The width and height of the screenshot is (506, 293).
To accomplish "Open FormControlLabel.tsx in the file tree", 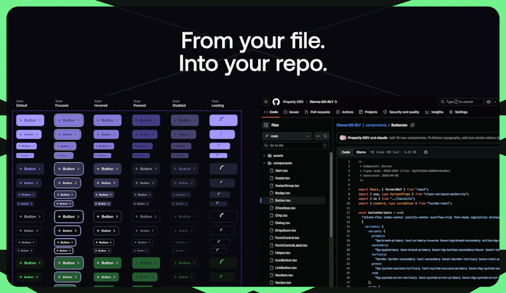I will (x=291, y=246).
